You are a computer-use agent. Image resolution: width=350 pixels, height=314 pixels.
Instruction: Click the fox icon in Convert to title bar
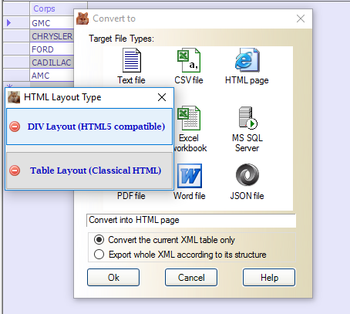coord(82,19)
